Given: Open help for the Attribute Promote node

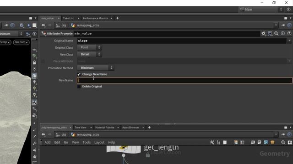Looking at the screenshot, I should click(x=289, y=33).
